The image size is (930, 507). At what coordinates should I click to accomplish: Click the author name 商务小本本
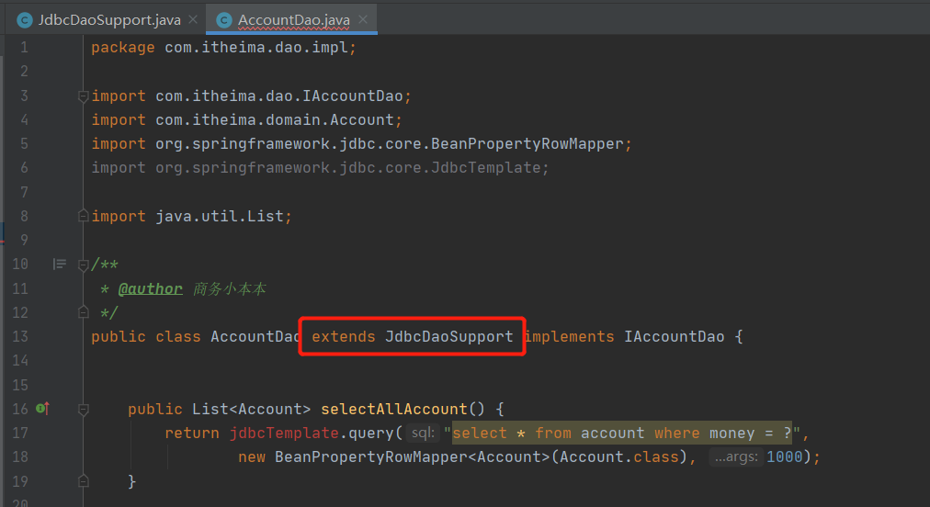(x=230, y=288)
